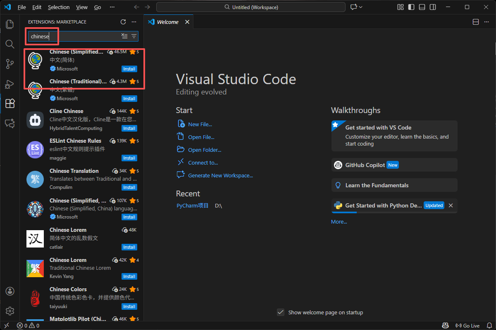Image resolution: width=496 pixels, height=330 pixels.
Task: Click the Refresh extensions icon
Action: pyautogui.click(x=123, y=22)
